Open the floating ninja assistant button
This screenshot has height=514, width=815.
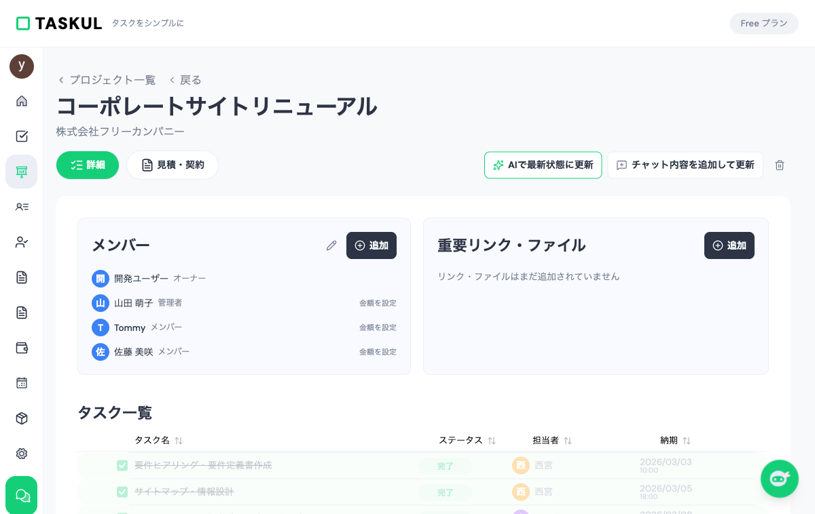click(779, 479)
